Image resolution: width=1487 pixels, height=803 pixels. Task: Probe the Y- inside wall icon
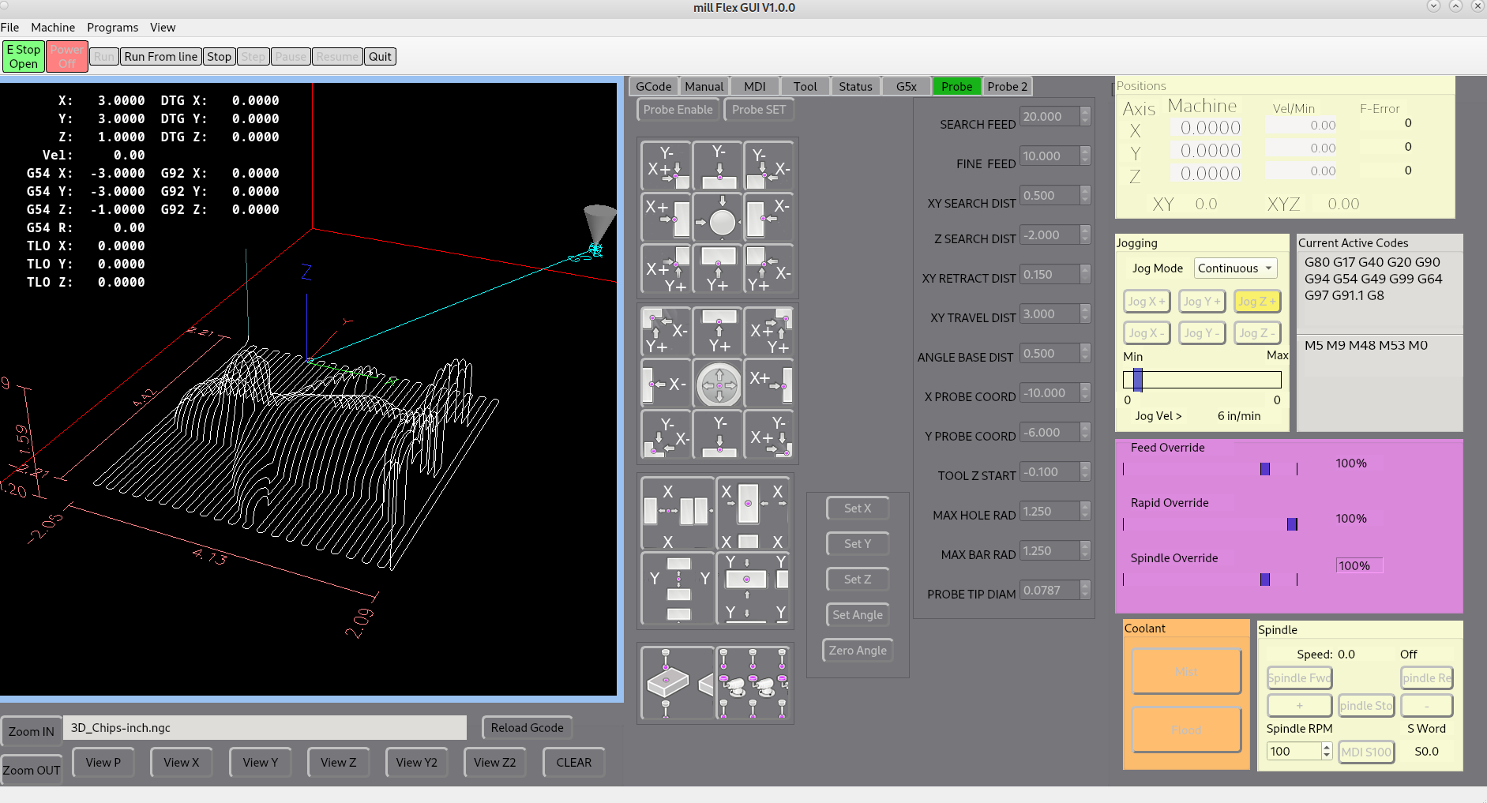click(718, 434)
